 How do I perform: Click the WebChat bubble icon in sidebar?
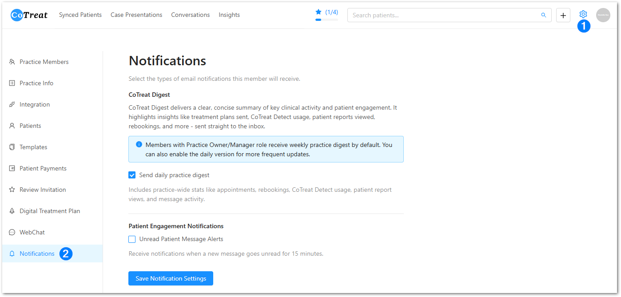coord(12,233)
